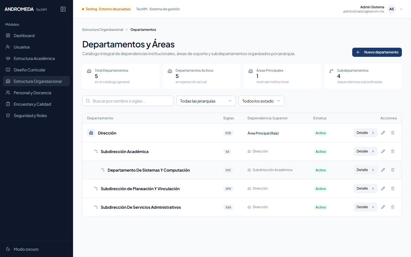Select Estructura Organizacional sidebar item
This screenshot has width=411, height=257.
(37, 81)
